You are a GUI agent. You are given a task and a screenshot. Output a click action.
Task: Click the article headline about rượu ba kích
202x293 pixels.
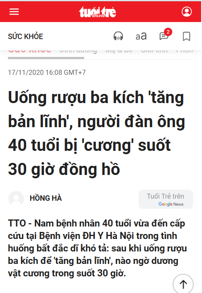tap(96, 133)
